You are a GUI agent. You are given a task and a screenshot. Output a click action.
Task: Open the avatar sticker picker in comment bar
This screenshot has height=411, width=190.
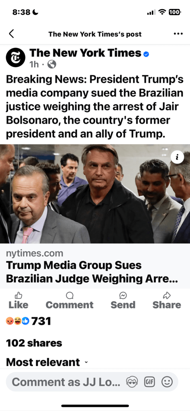coord(132,382)
